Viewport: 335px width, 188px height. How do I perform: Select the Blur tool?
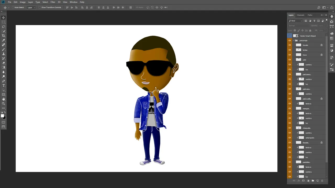[3, 72]
